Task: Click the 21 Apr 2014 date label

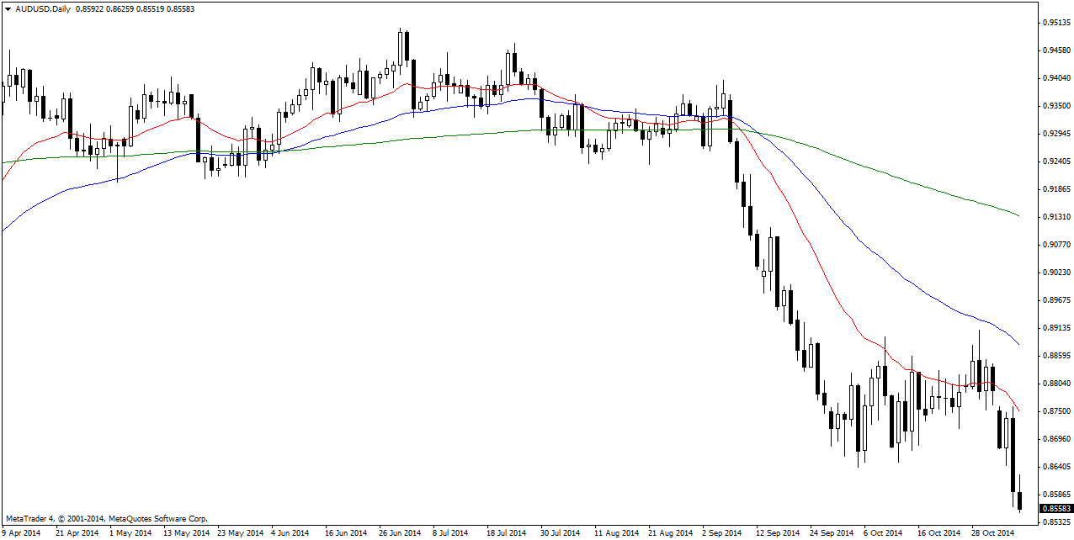Action: point(77,533)
